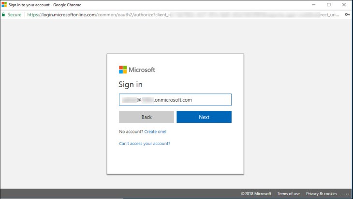Click the window title Microsoft favicon
The image size is (353, 199).
[4, 4]
